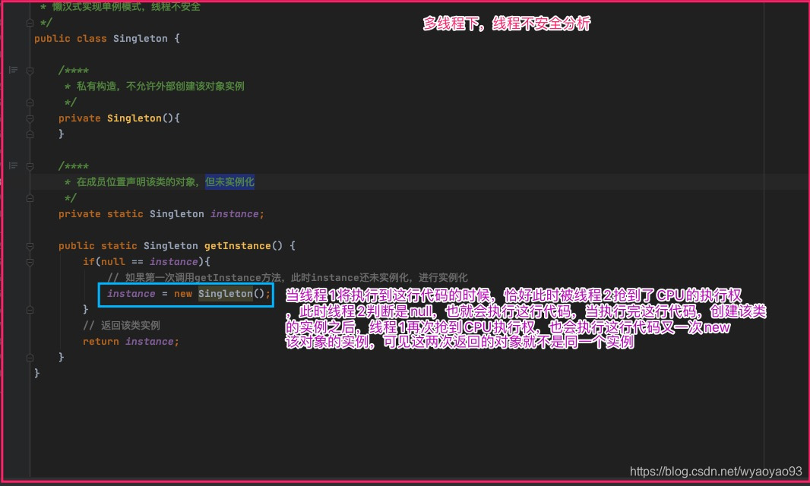Toggle rendered view for the 私有构造 doc comment
This screenshot has height=486, width=810.
[x=14, y=70]
